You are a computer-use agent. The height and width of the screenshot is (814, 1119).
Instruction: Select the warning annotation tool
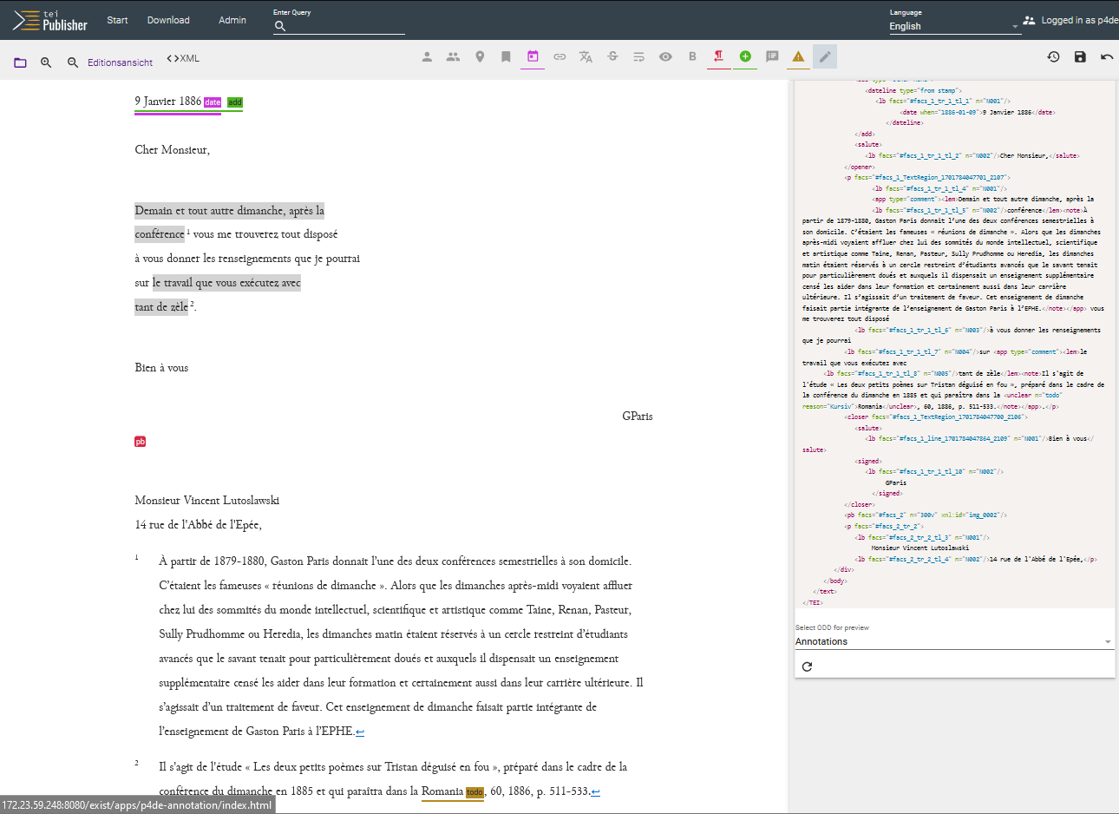pyautogui.click(x=797, y=56)
